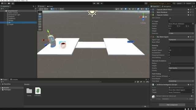Toggle scene lighting bulb icon

tap(126, 9)
